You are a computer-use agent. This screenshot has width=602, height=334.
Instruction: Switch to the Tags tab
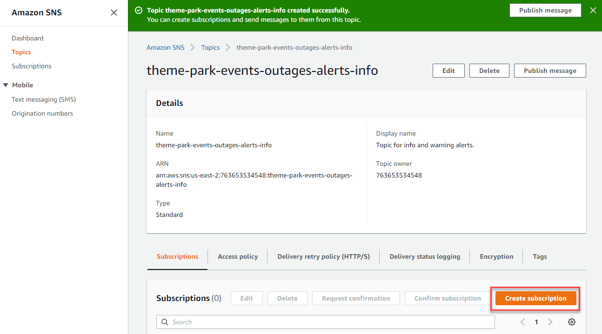tap(540, 256)
